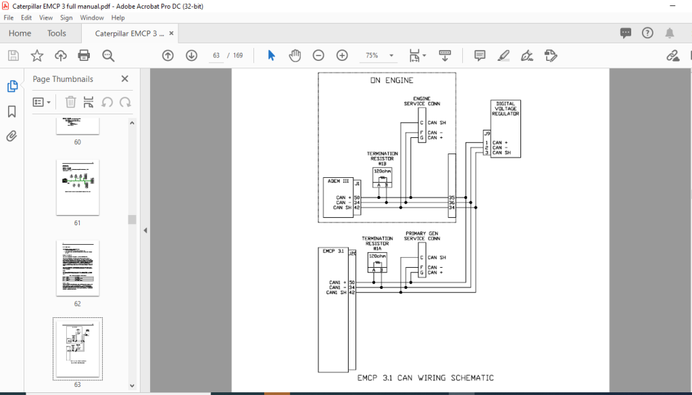Close the Page Thumbnails panel
The image size is (692, 395).
pos(124,78)
